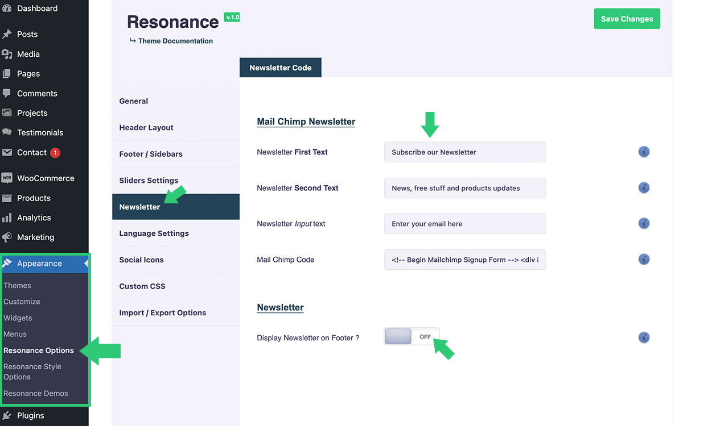Click info icon beside Newsletter First Text
720x426 pixels.
pos(644,152)
